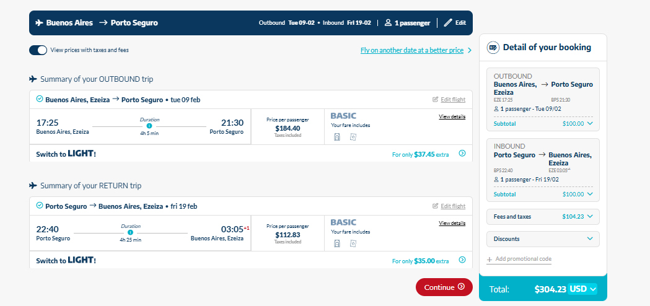This screenshot has width=650, height=306.
Task: Click the outbound Switch to LIGHT arrow icon
Action: (x=462, y=154)
